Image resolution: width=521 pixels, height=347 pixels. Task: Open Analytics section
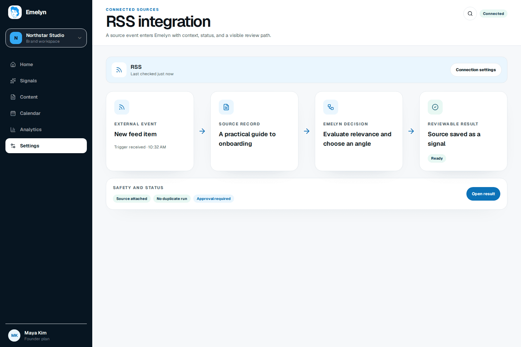click(x=46, y=129)
